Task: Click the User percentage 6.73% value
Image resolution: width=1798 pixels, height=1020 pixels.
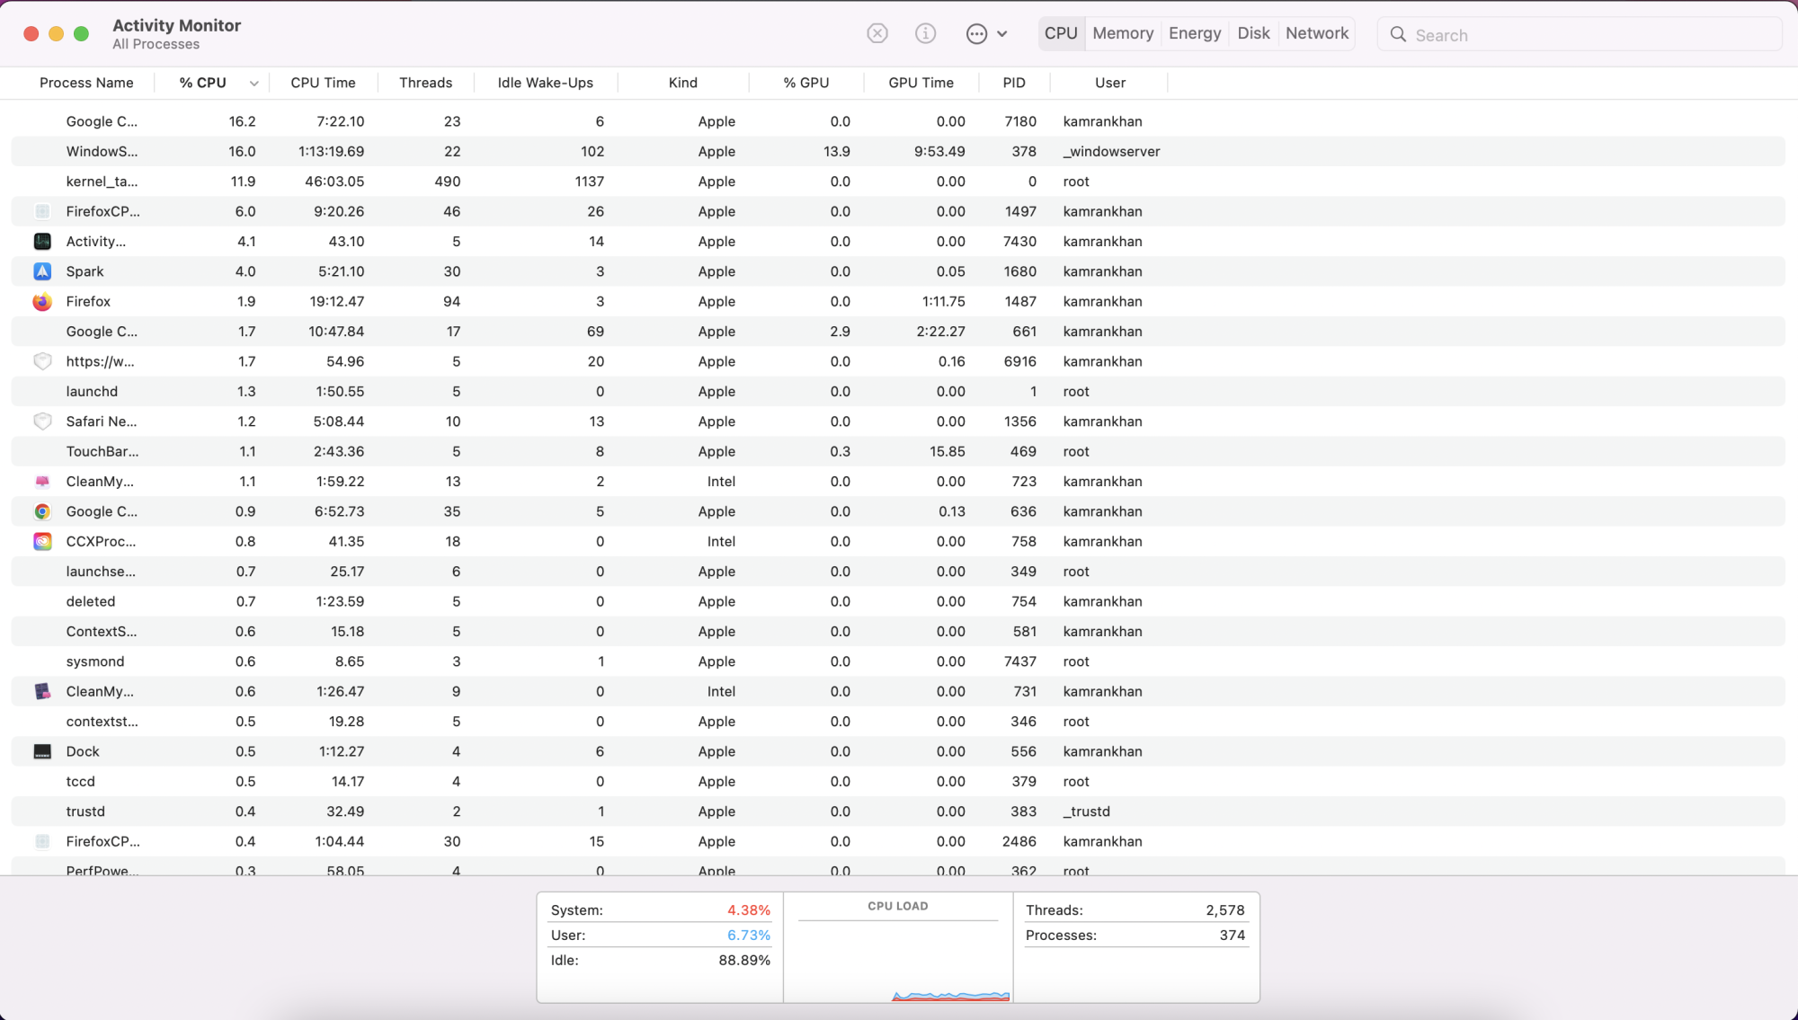Action: (748, 936)
